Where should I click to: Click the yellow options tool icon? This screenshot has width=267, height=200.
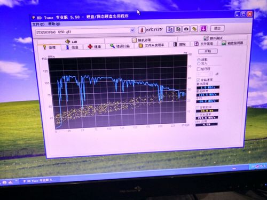click(194, 29)
